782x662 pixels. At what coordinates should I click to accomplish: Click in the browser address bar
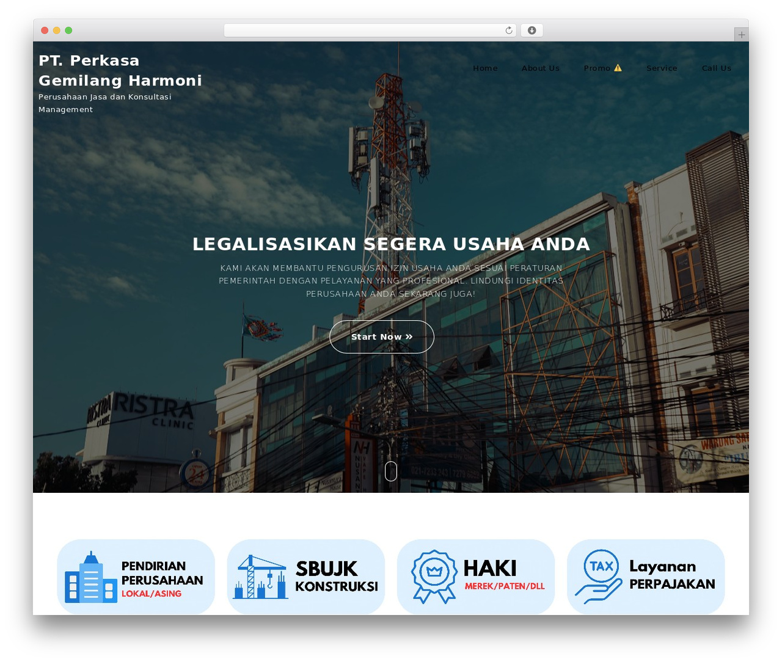[364, 31]
